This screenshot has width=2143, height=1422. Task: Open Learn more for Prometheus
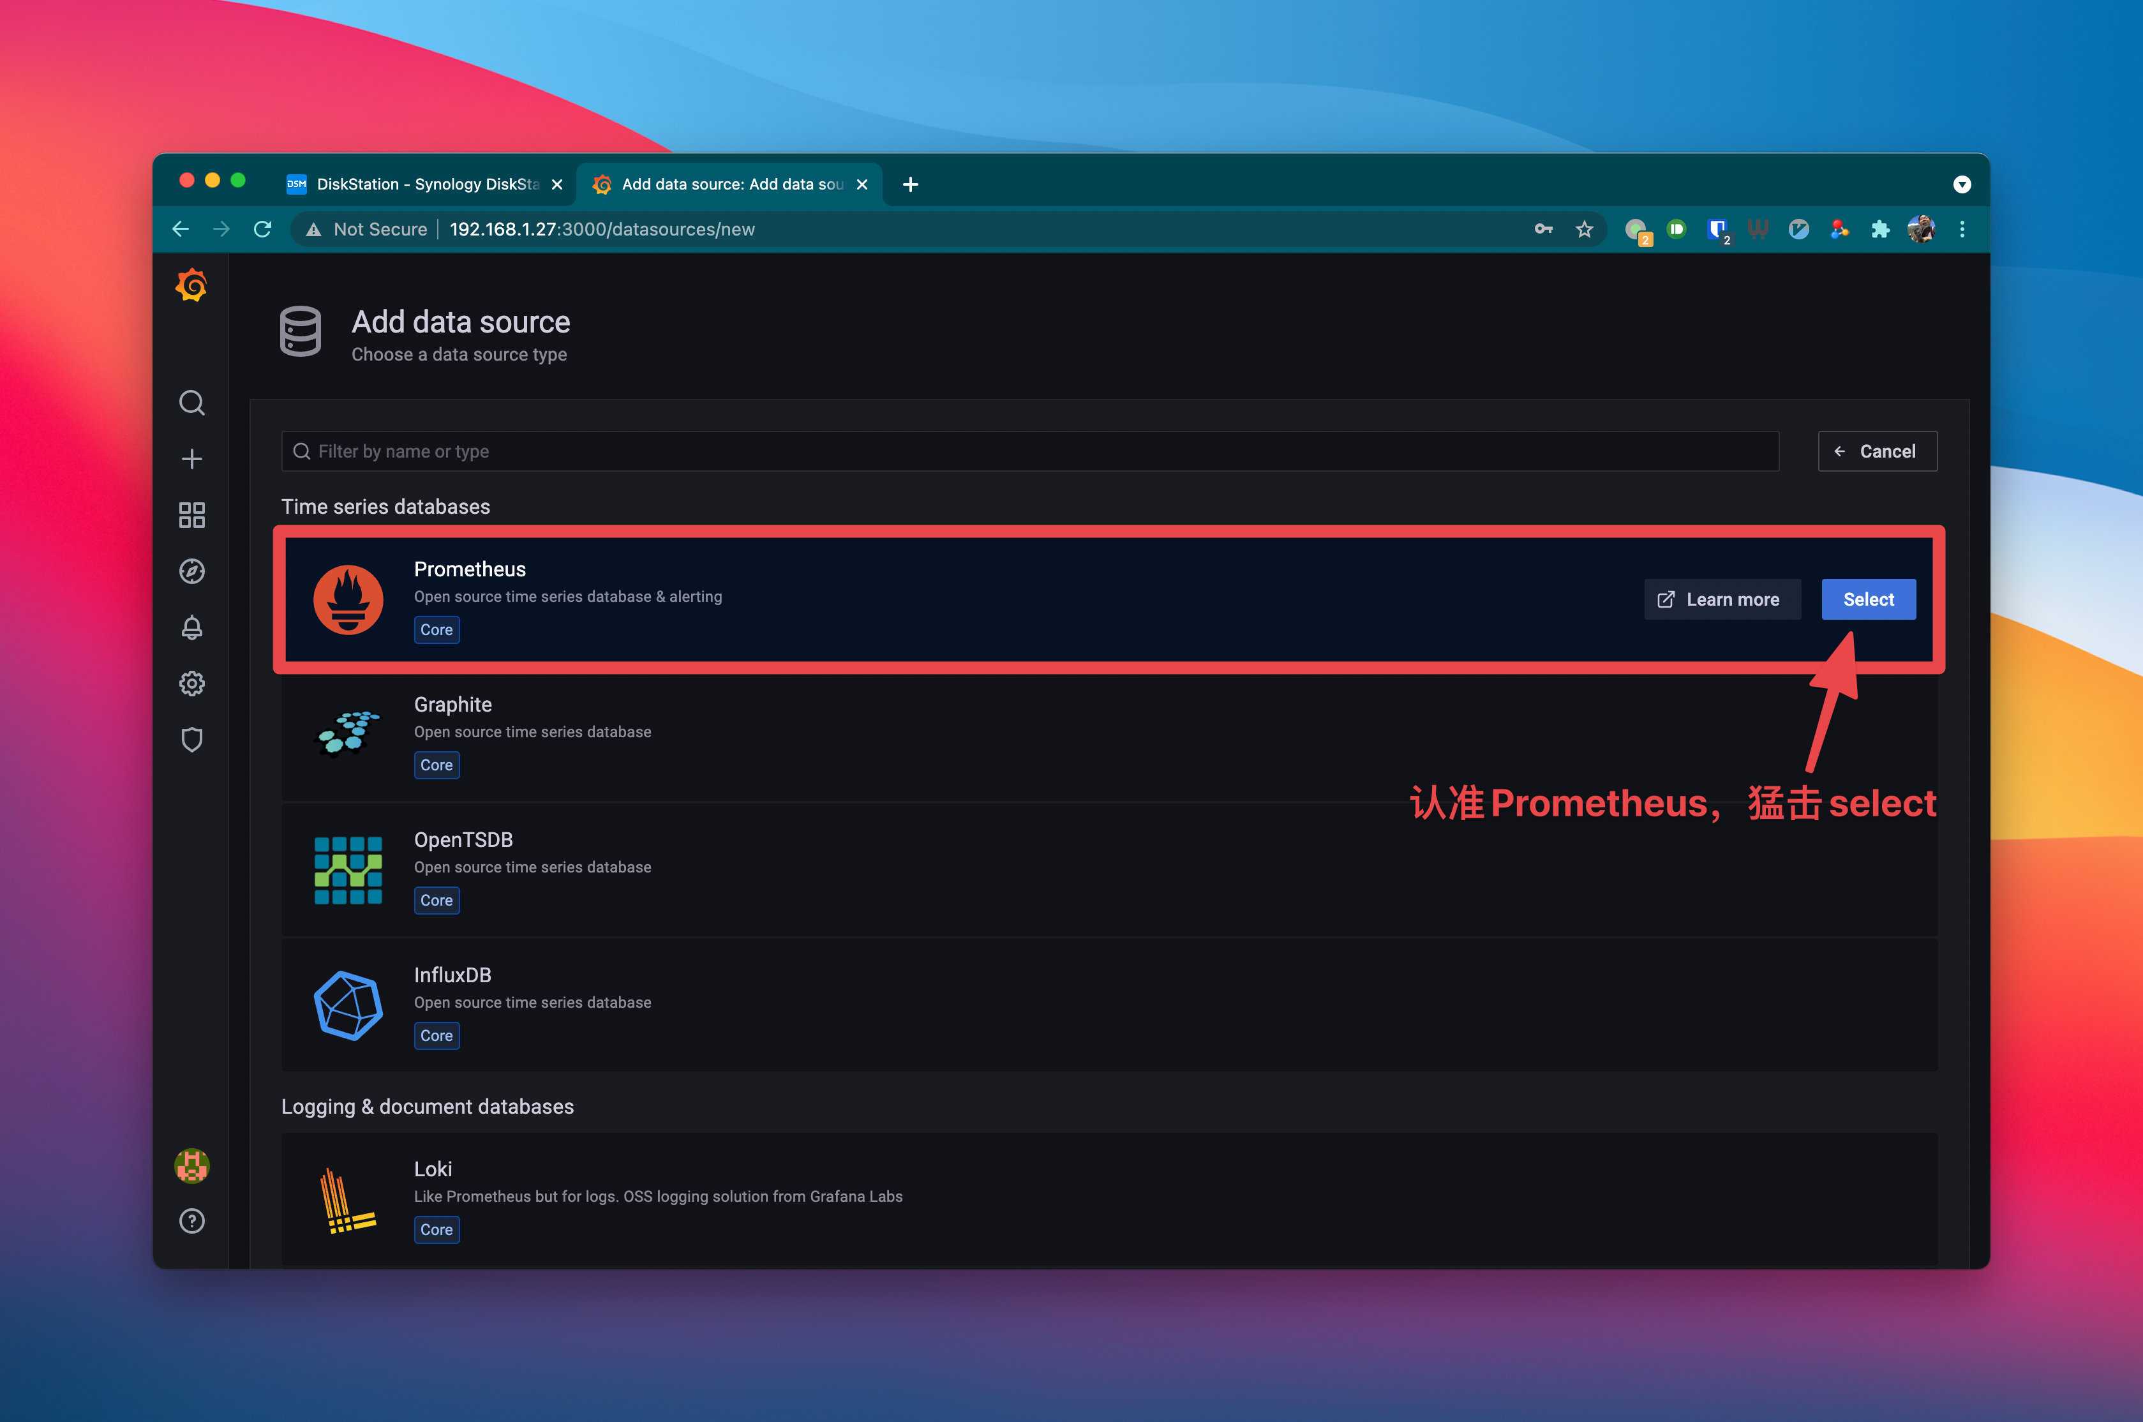[1722, 599]
